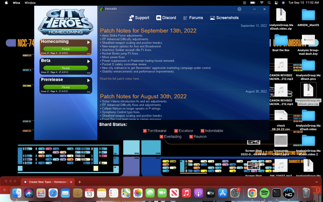This screenshot has height=202, width=323.
Task: Open the launcher settings gear
Action: [239, 9]
